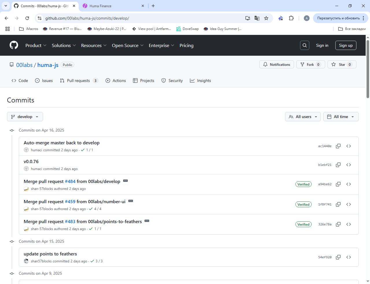
Task: Open a new browser tab
Action: [x=153, y=6]
